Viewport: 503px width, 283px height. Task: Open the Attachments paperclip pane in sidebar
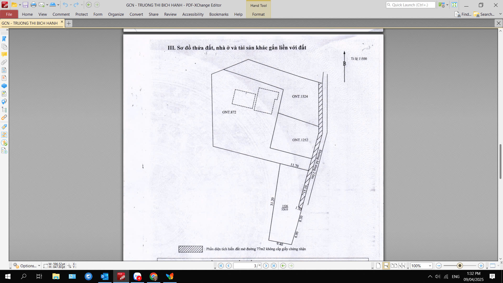[x=4, y=62]
